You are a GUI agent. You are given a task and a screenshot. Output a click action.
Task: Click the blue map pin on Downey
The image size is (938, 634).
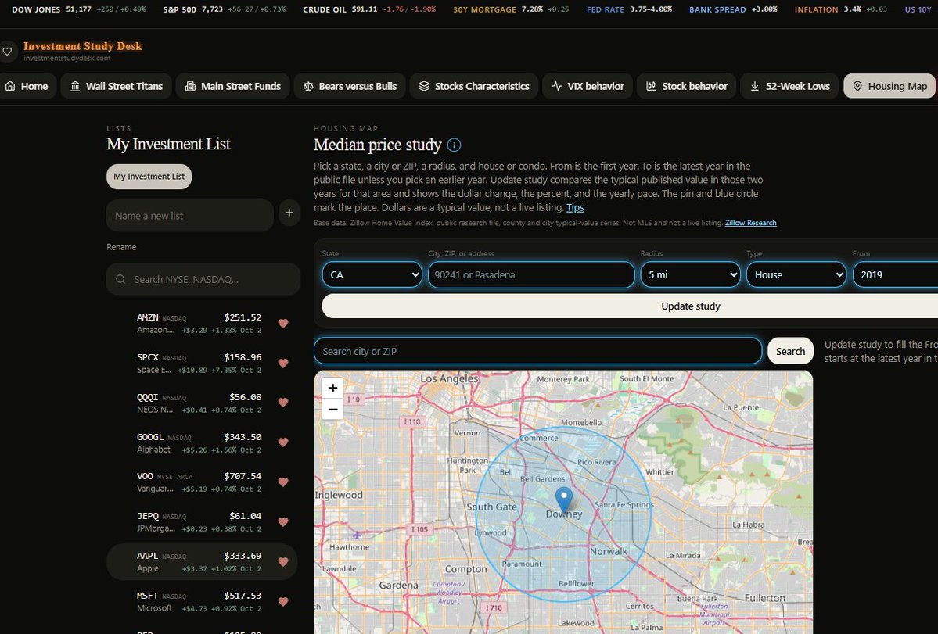coord(563,500)
